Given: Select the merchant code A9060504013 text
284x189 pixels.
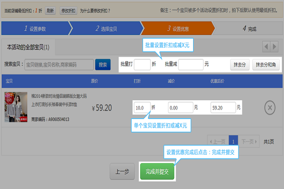Looking at the screenshot, I should click(x=59, y=120).
